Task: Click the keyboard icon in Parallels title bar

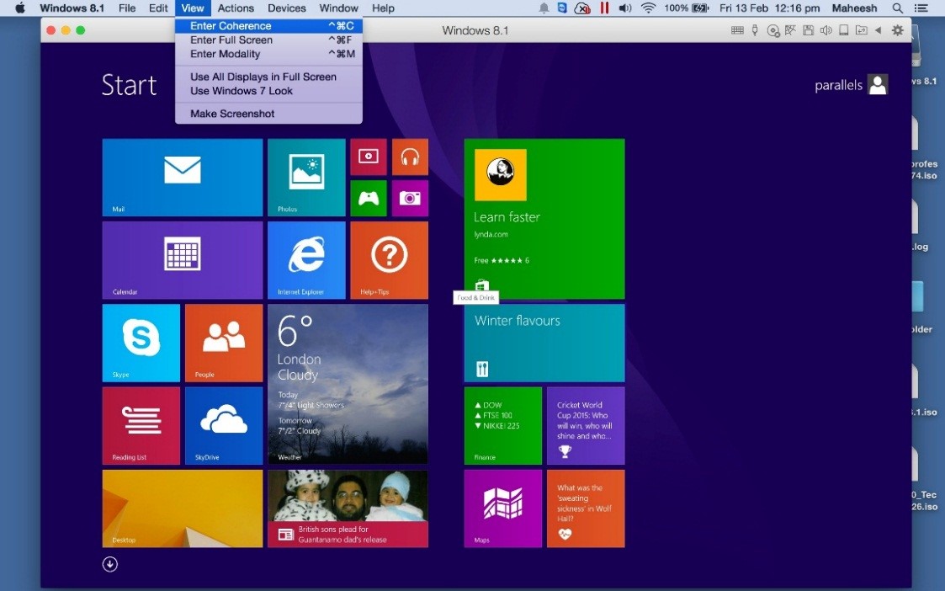Action: pyautogui.click(x=737, y=30)
